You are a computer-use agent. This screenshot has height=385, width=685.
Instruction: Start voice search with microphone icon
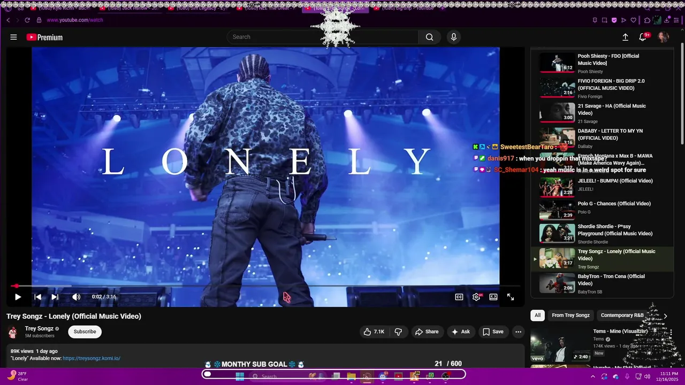[x=453, y=37]
